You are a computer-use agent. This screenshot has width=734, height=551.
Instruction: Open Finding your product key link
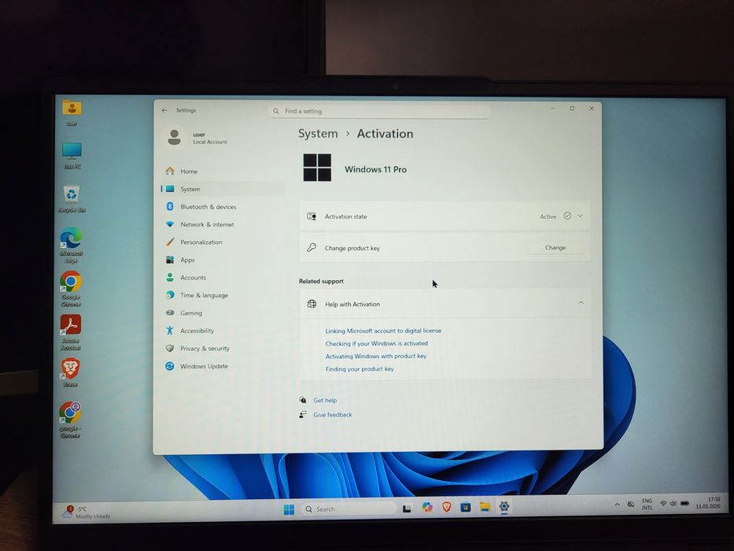[360, 369]
